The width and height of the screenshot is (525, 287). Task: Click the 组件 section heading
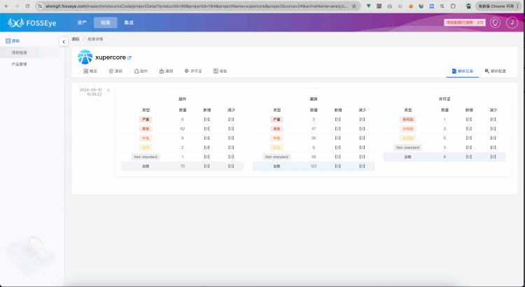tap(183, 99)
